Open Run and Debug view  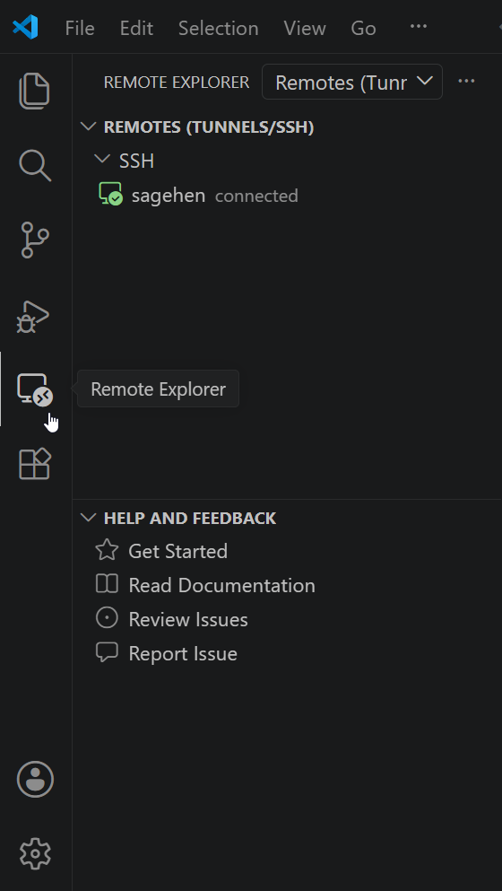coord(33,316)
